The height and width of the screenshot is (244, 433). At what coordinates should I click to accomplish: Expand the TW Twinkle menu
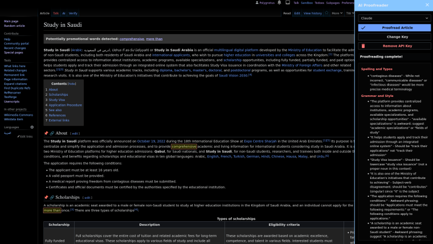[x=350, y=13]
